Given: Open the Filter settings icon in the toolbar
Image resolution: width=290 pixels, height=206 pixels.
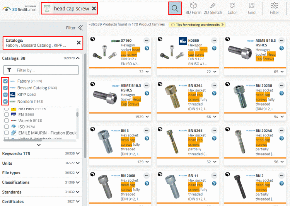Looking at the screenshot, I should 275,8.
